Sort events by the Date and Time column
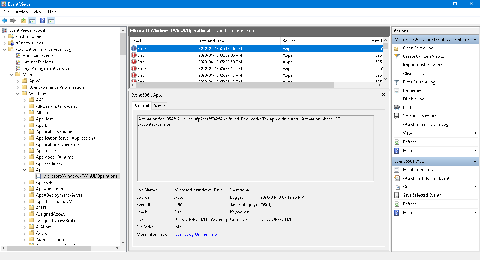 [x=238, y=41]
